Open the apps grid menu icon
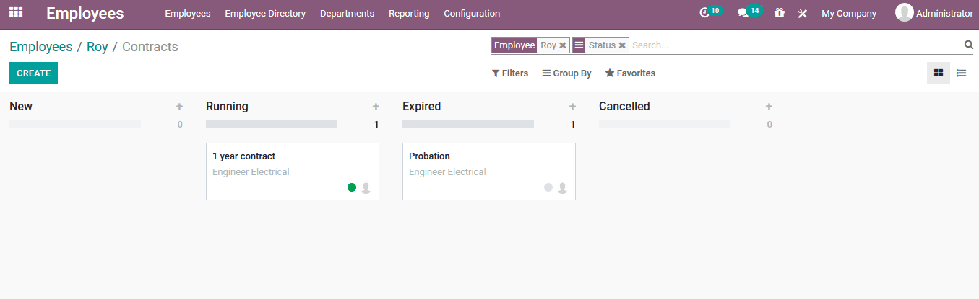Image resolution: width=979 pixels, height=299 pixels. pyautogui.click(x=16, y=13)
